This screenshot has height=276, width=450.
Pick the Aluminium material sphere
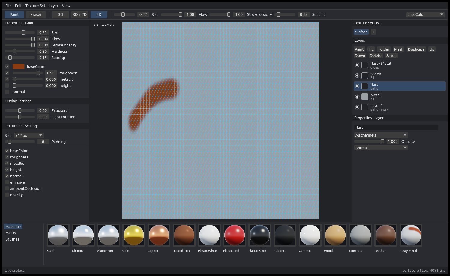109,235
